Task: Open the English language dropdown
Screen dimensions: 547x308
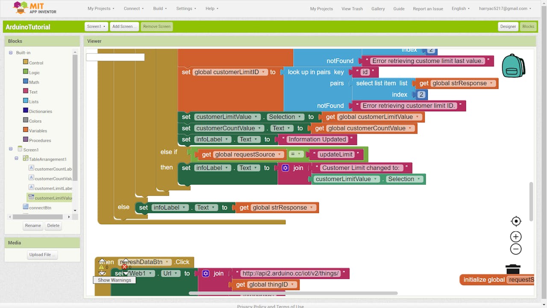Action: click(460, 9)
